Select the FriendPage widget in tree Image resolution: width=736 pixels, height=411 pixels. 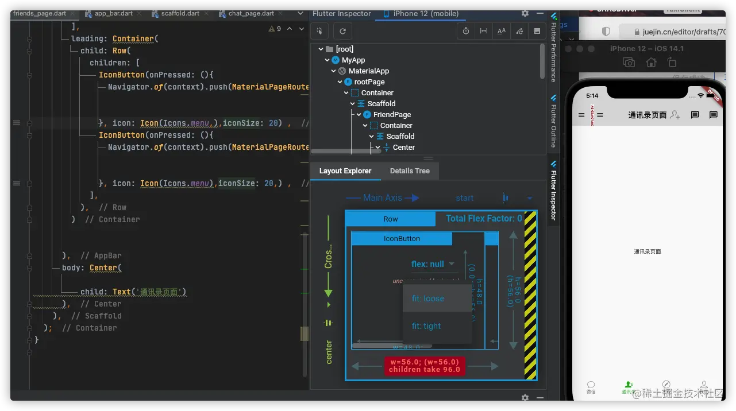392,115
